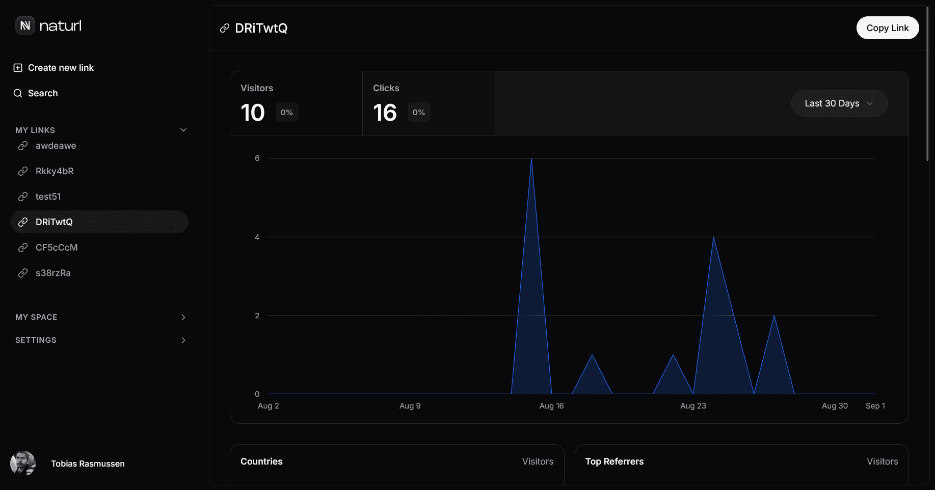Image resolution: width=935 pixels, height=490 pixels.
Task: Click the plus icon beside Create new link
Action: [18, 68]
